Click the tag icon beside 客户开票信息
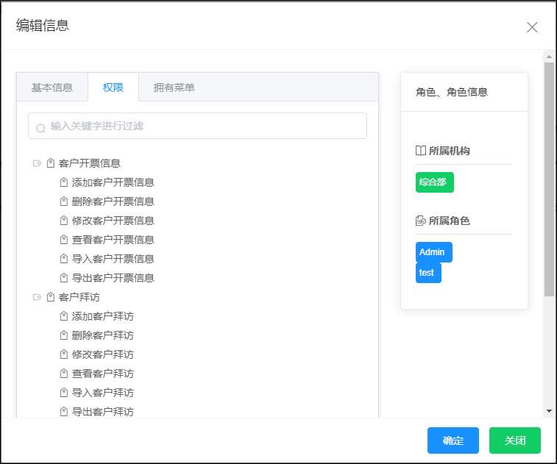The image size is (557, 464). [51, 163]
